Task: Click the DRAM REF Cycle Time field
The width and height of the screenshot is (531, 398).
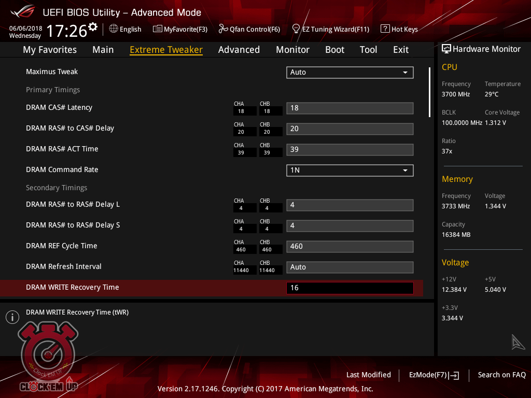Action: [350, 247]
